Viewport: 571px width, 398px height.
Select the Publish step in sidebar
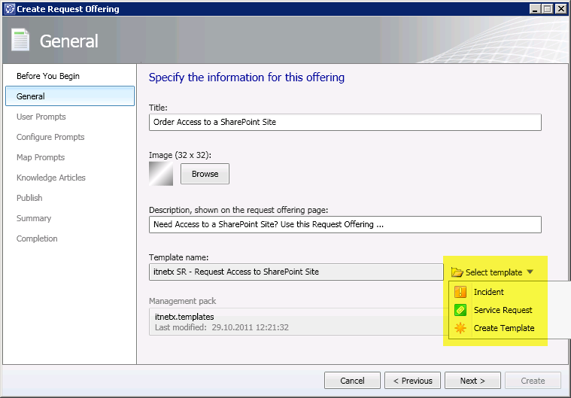29,198
